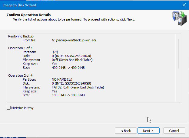Click the 100.0 MB -> 100.0 MB size

coord(68,95)
